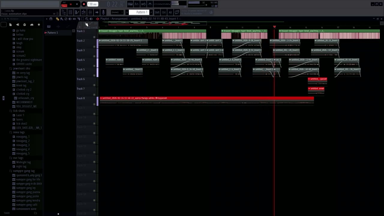Mute Track 3 using its dot toggle
Image resolution: width=384 pixels, height=216 pixels.
pos(94,56)
